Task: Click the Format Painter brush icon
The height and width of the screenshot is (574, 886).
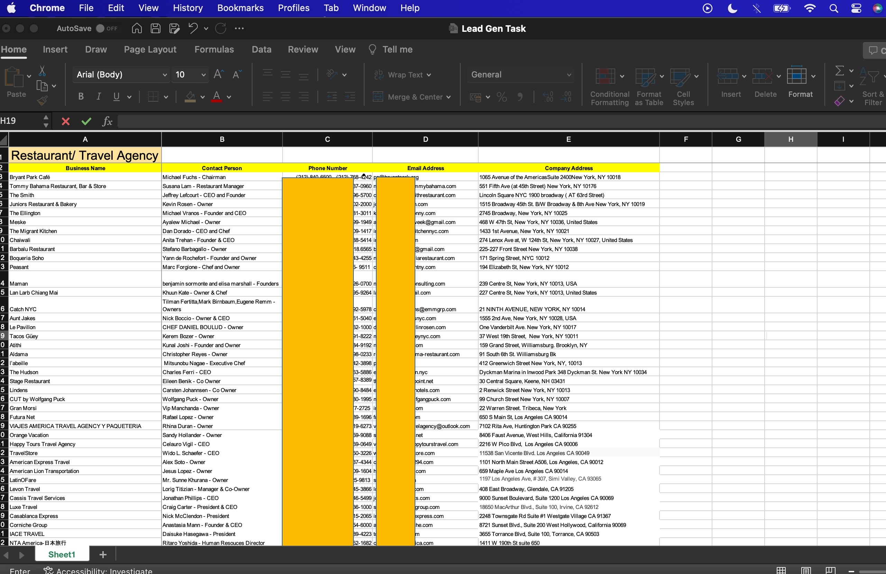Action: (42, 101)
